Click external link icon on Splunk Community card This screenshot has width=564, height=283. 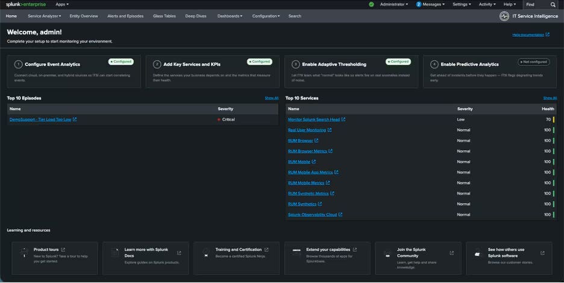[452, 253]
